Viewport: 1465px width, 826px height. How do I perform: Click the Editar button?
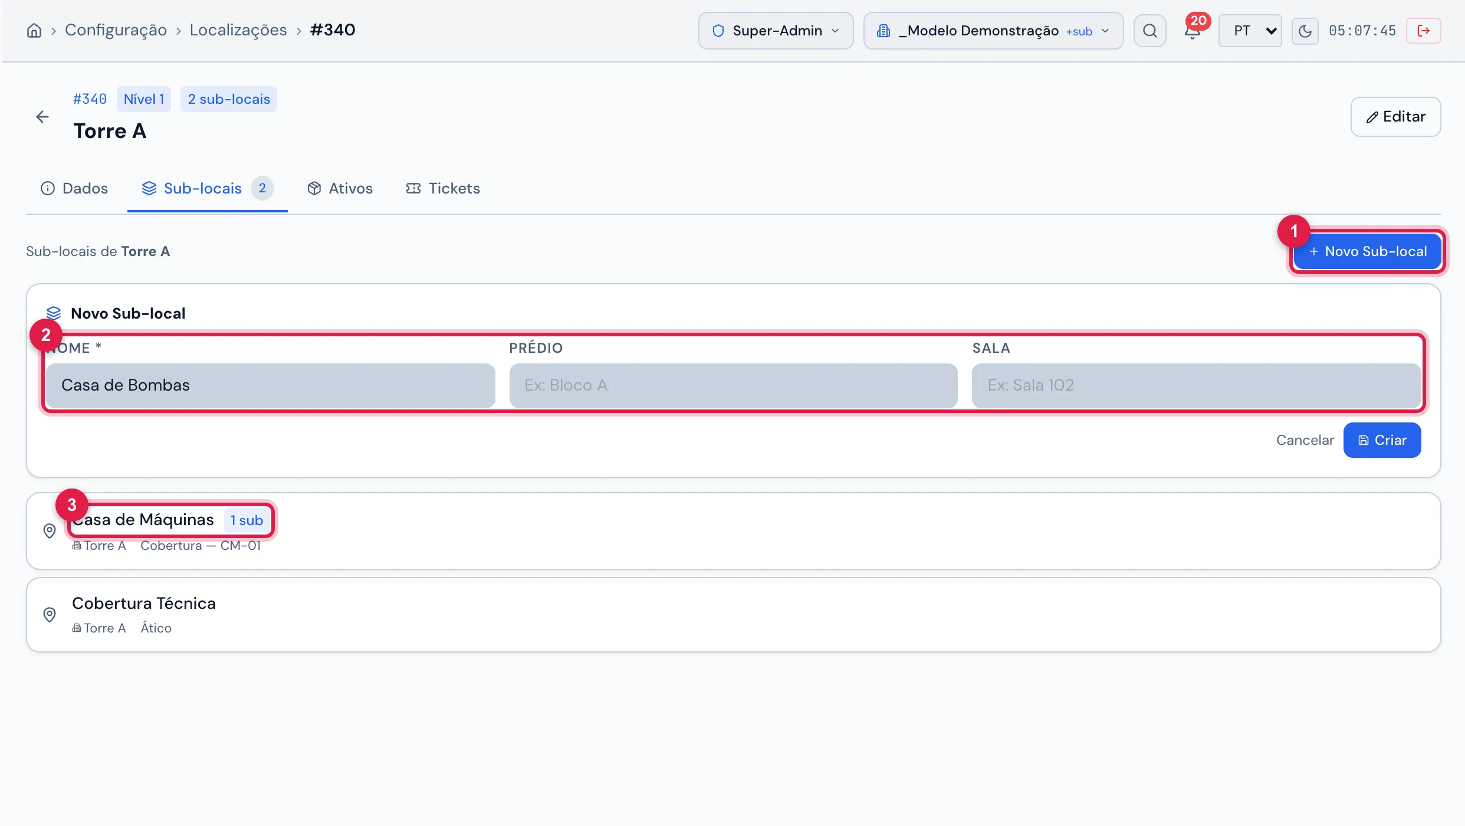[x=1395, y=117]
